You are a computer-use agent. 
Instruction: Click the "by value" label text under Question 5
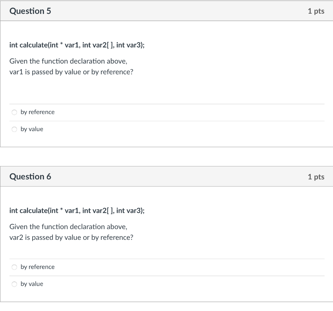(32, 129)
